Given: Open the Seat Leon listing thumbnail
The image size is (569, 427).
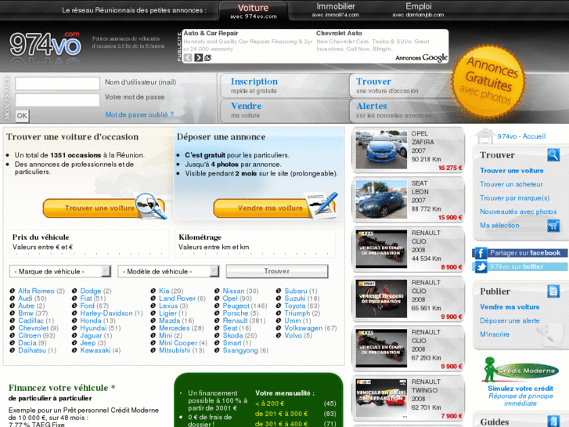Looking at the screenshot, I should [x=381, y=200].
